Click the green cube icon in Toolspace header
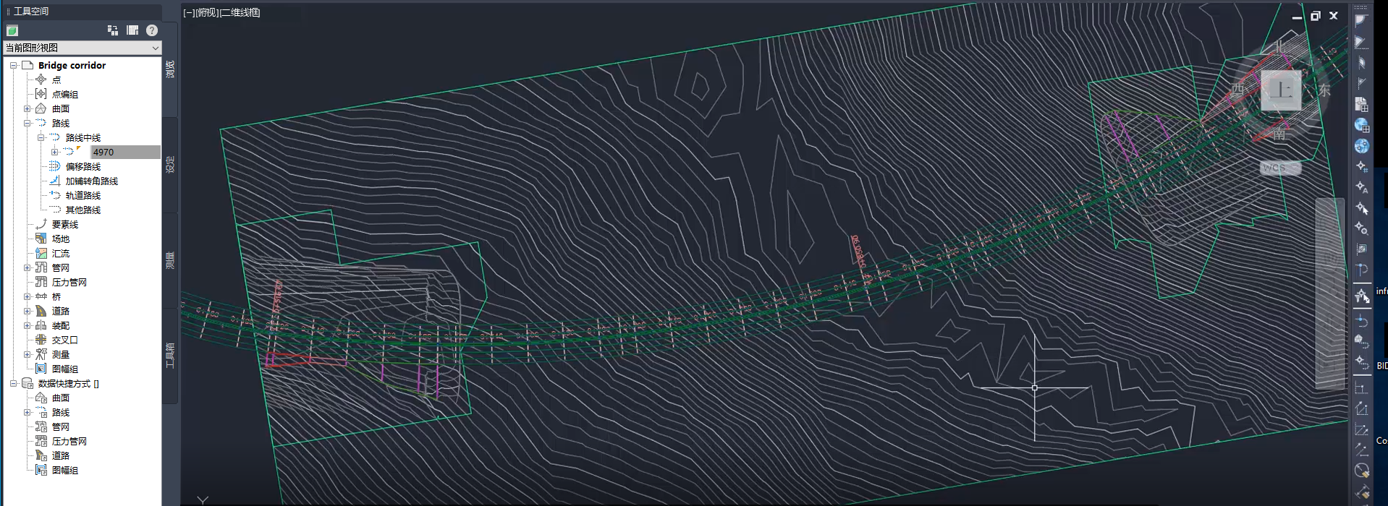1388x506 pixels. (12, 30)
